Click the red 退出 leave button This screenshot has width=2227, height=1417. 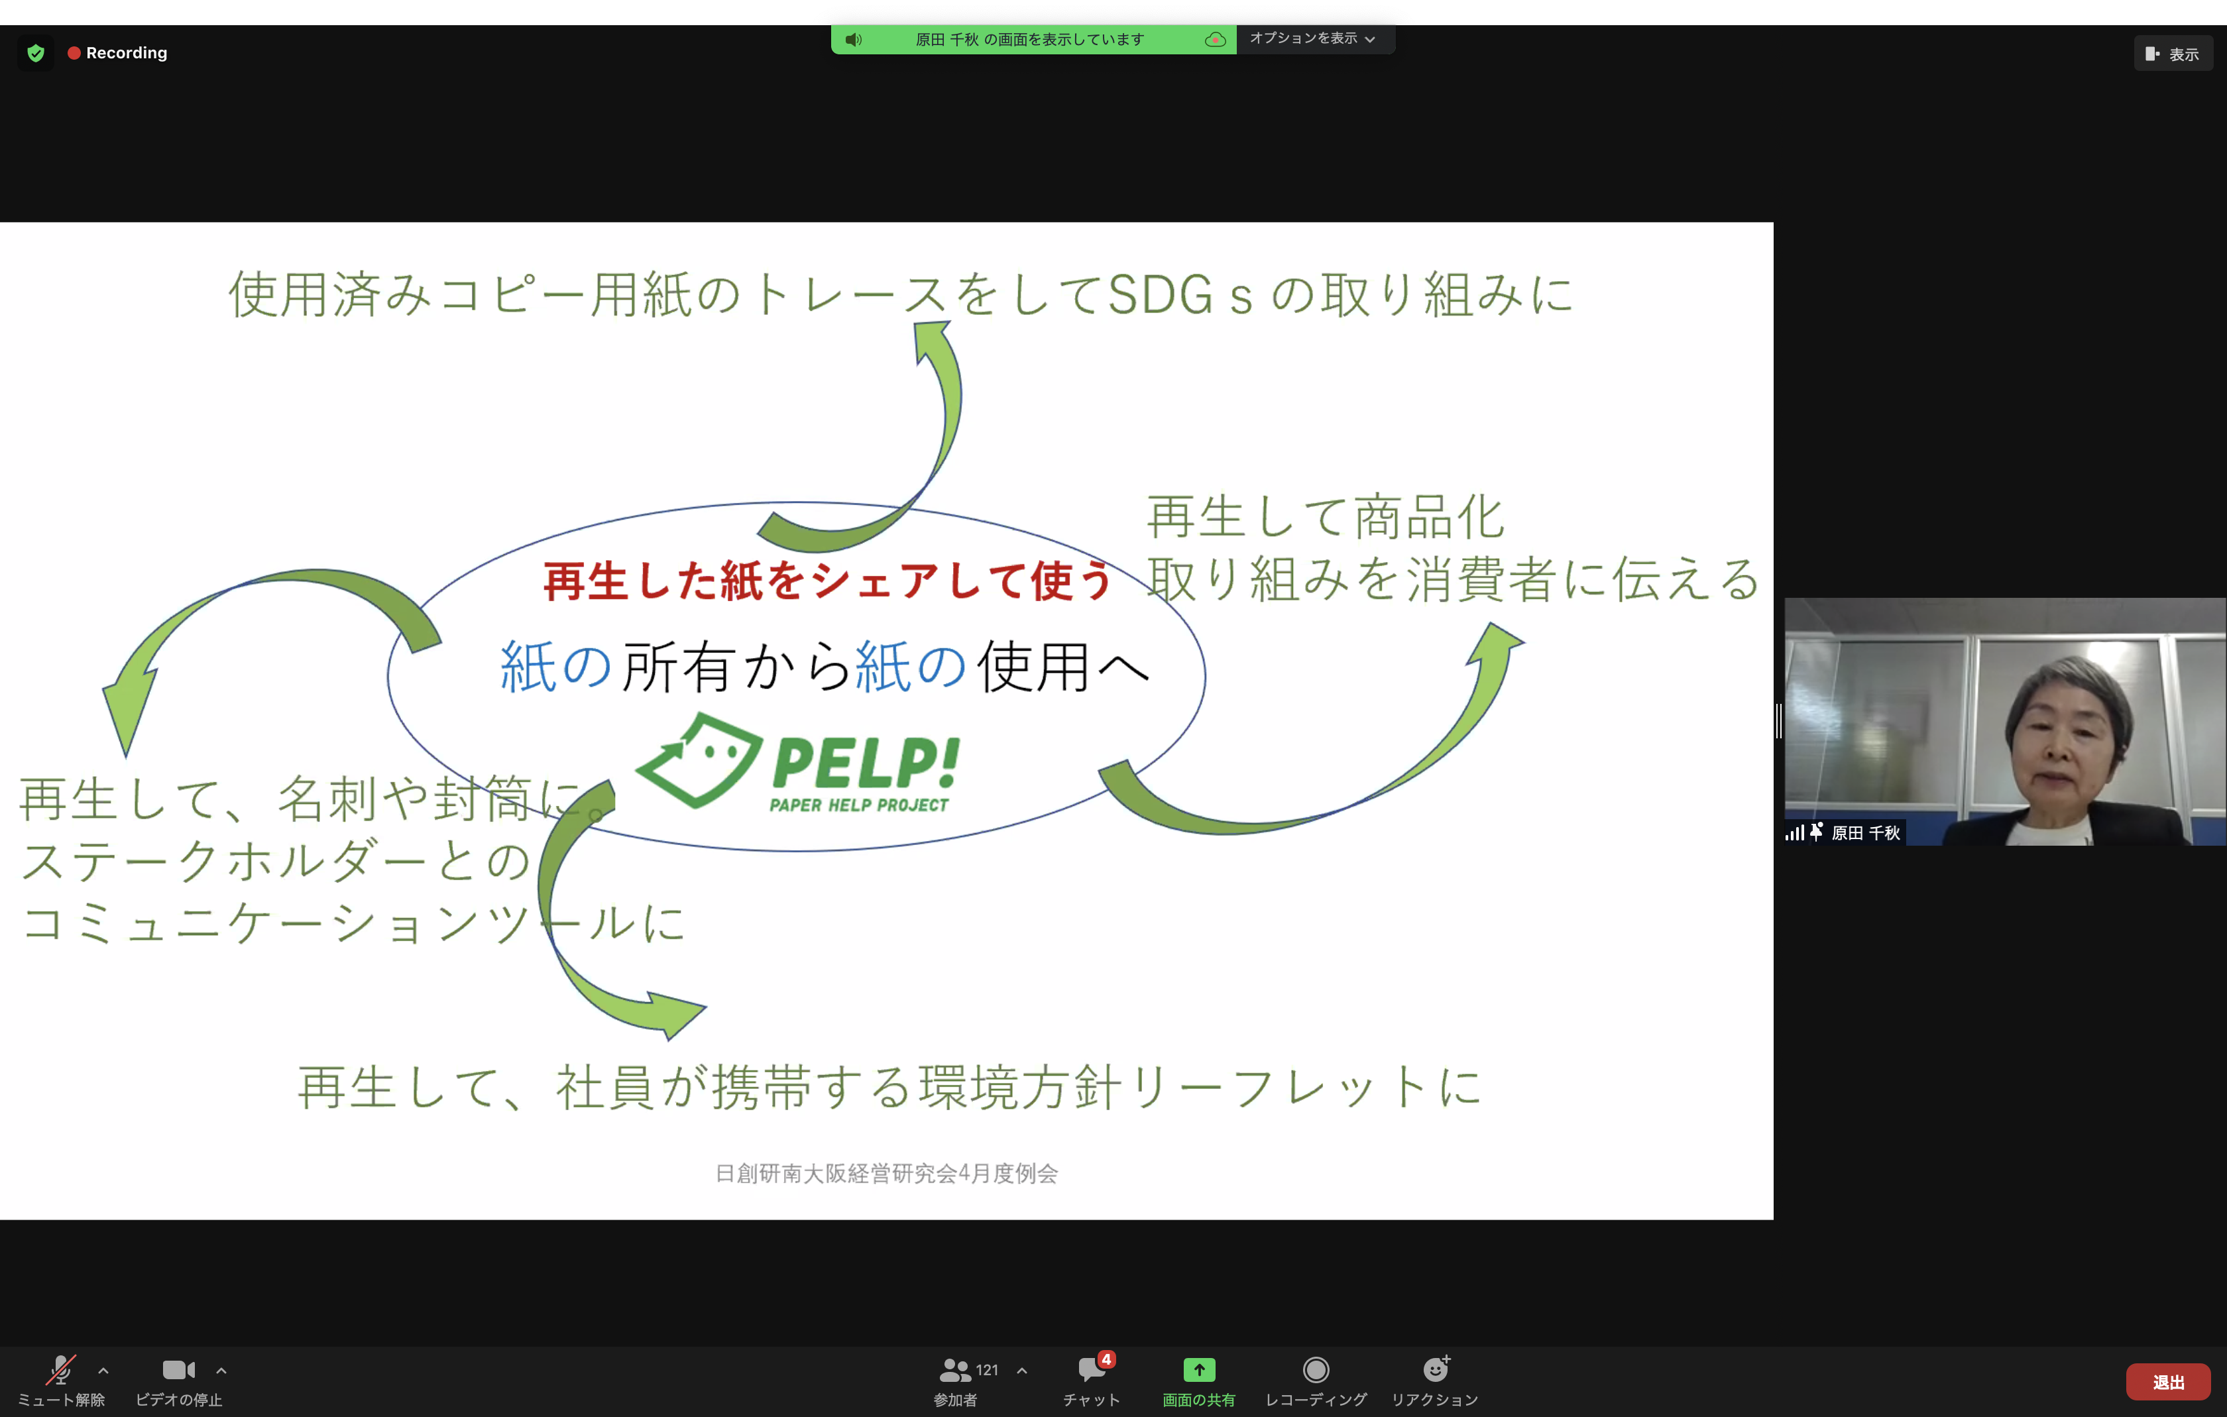(2168, 1382)
